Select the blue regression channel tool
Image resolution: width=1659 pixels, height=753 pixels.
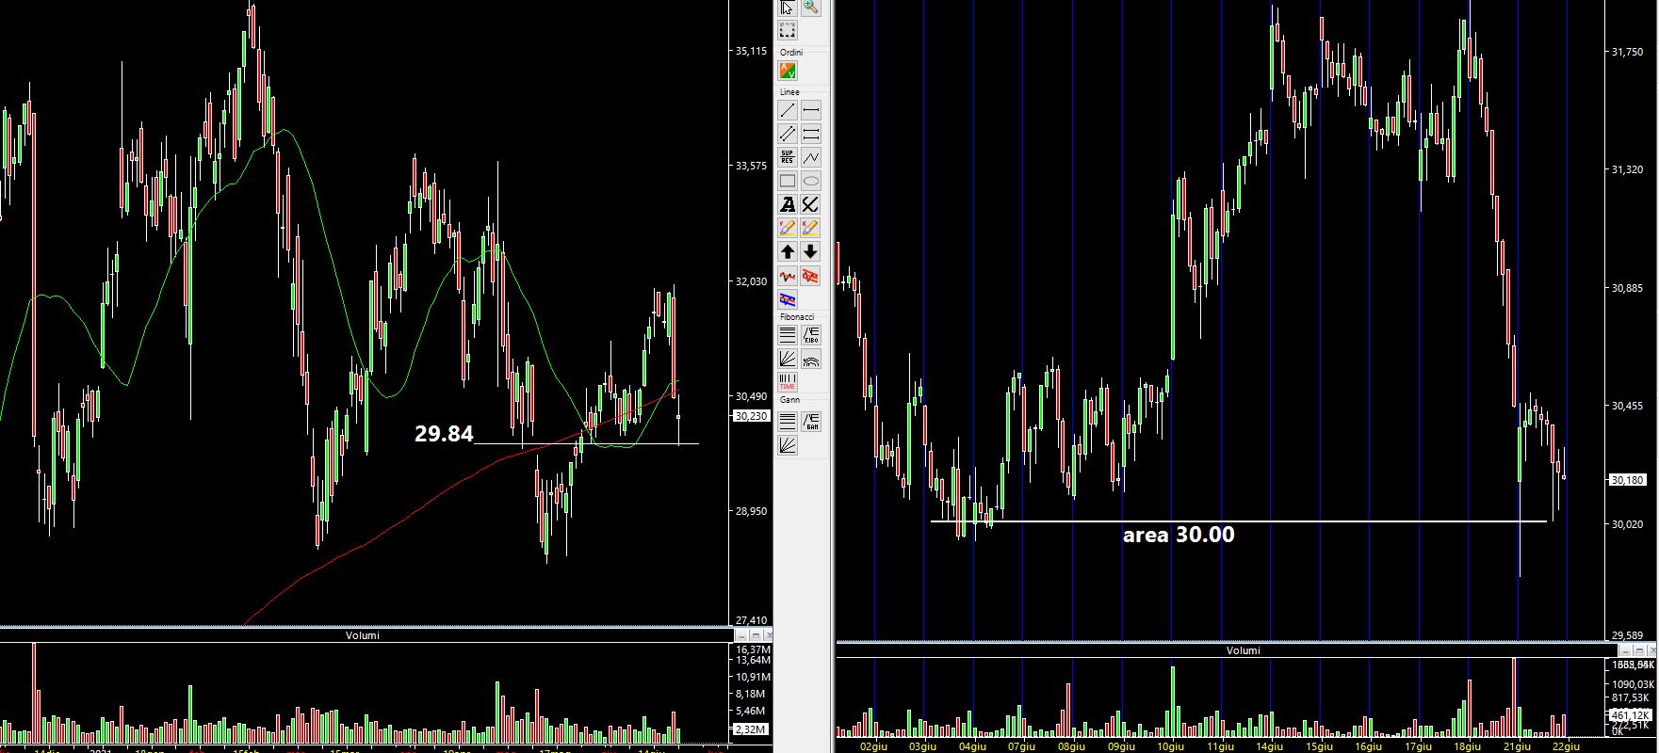[788, 299]
